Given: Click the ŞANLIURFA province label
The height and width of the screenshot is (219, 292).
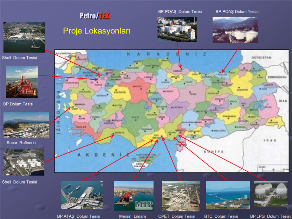Looking at the screenshot, I should click(219, 131).
